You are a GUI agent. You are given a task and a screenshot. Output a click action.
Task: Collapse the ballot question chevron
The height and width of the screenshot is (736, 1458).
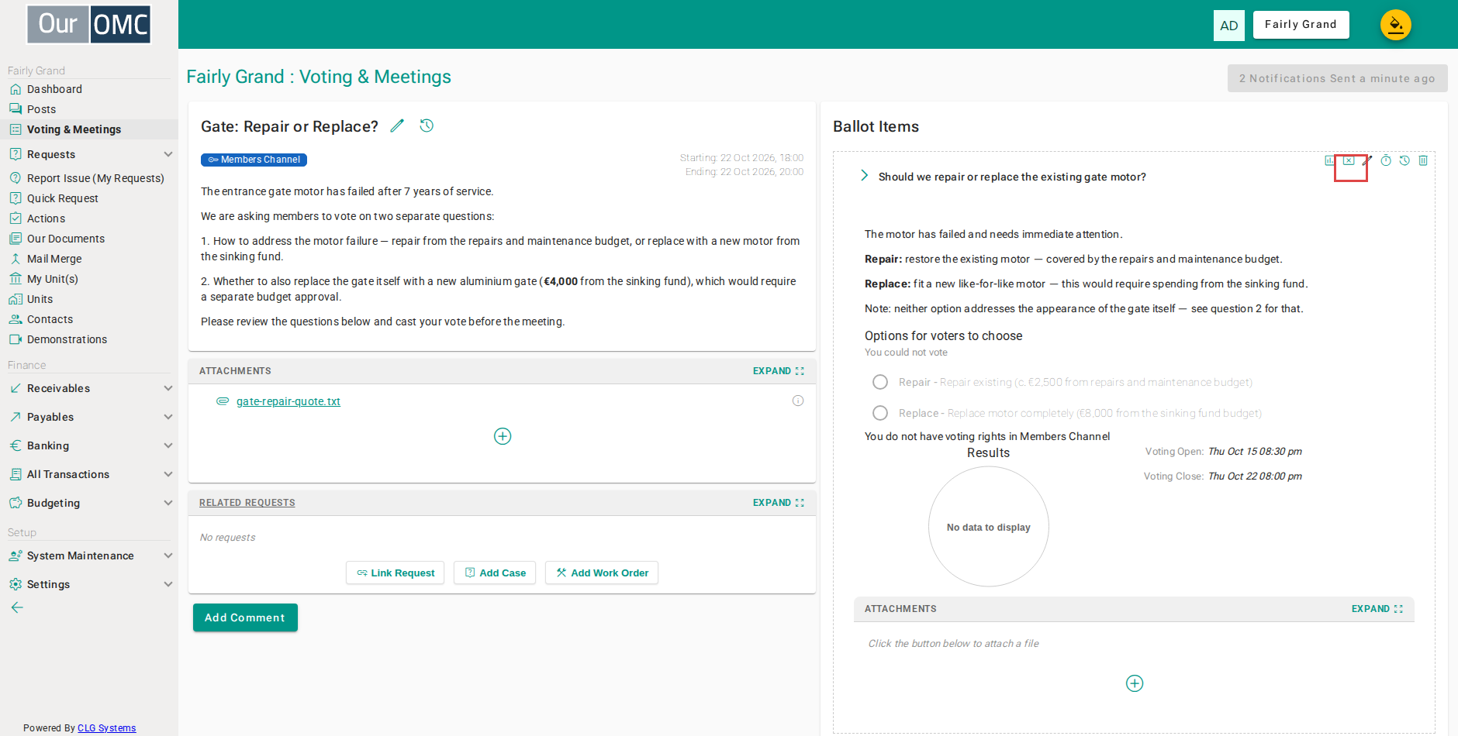tap(864, 176)
